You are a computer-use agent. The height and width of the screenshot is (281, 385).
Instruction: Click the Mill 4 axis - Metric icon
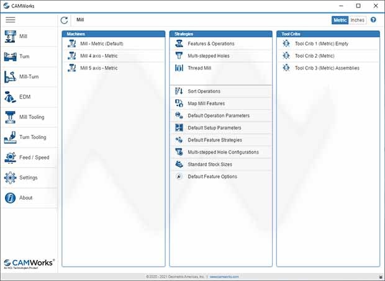tap(71, 56)
